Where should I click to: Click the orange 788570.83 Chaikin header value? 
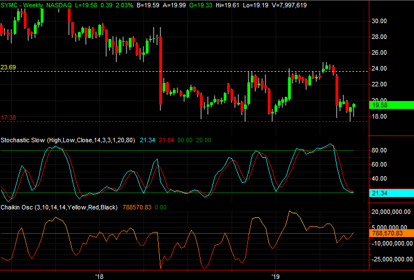[x=137, y=207]
